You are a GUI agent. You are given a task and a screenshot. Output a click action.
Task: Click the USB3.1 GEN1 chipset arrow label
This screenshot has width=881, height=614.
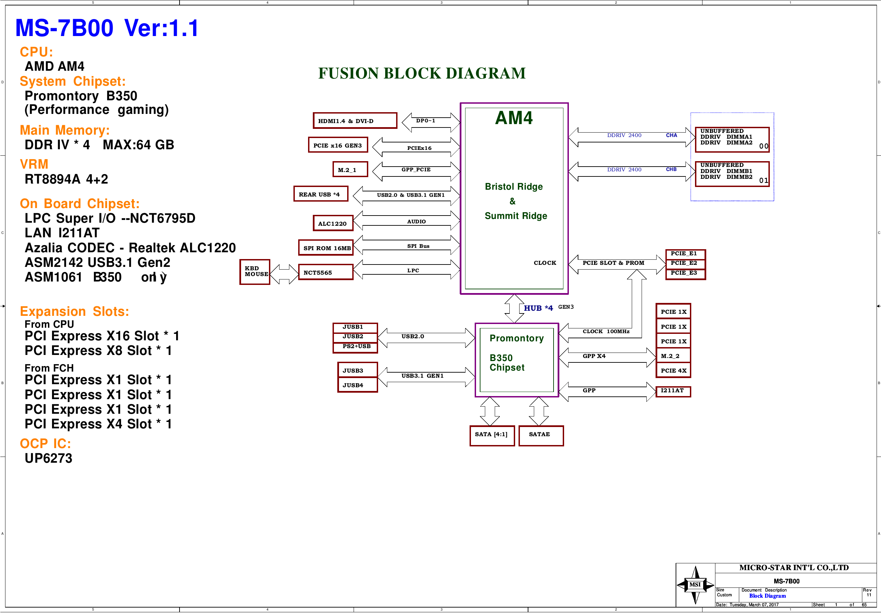click(x=422, y=376)
